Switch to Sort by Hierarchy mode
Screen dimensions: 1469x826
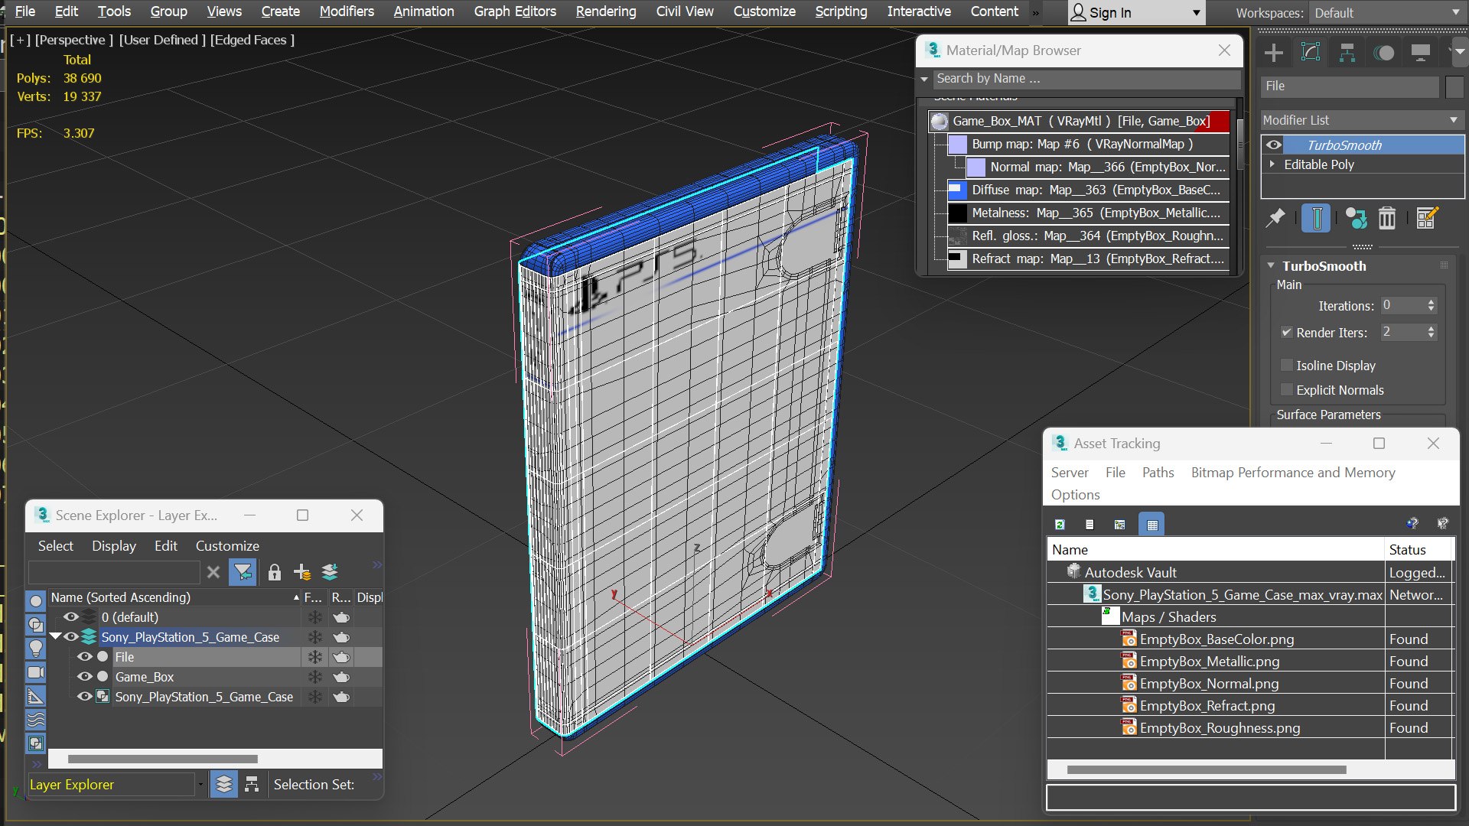pos(252,785)
